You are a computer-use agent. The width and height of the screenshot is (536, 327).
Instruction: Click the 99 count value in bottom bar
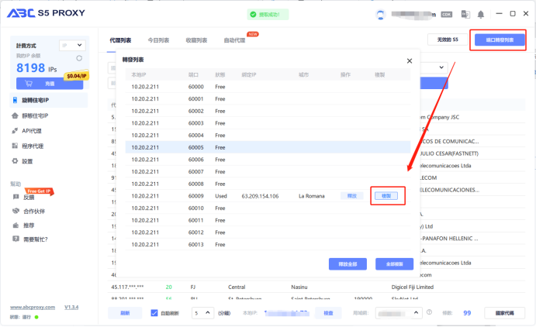pos(467,313)
